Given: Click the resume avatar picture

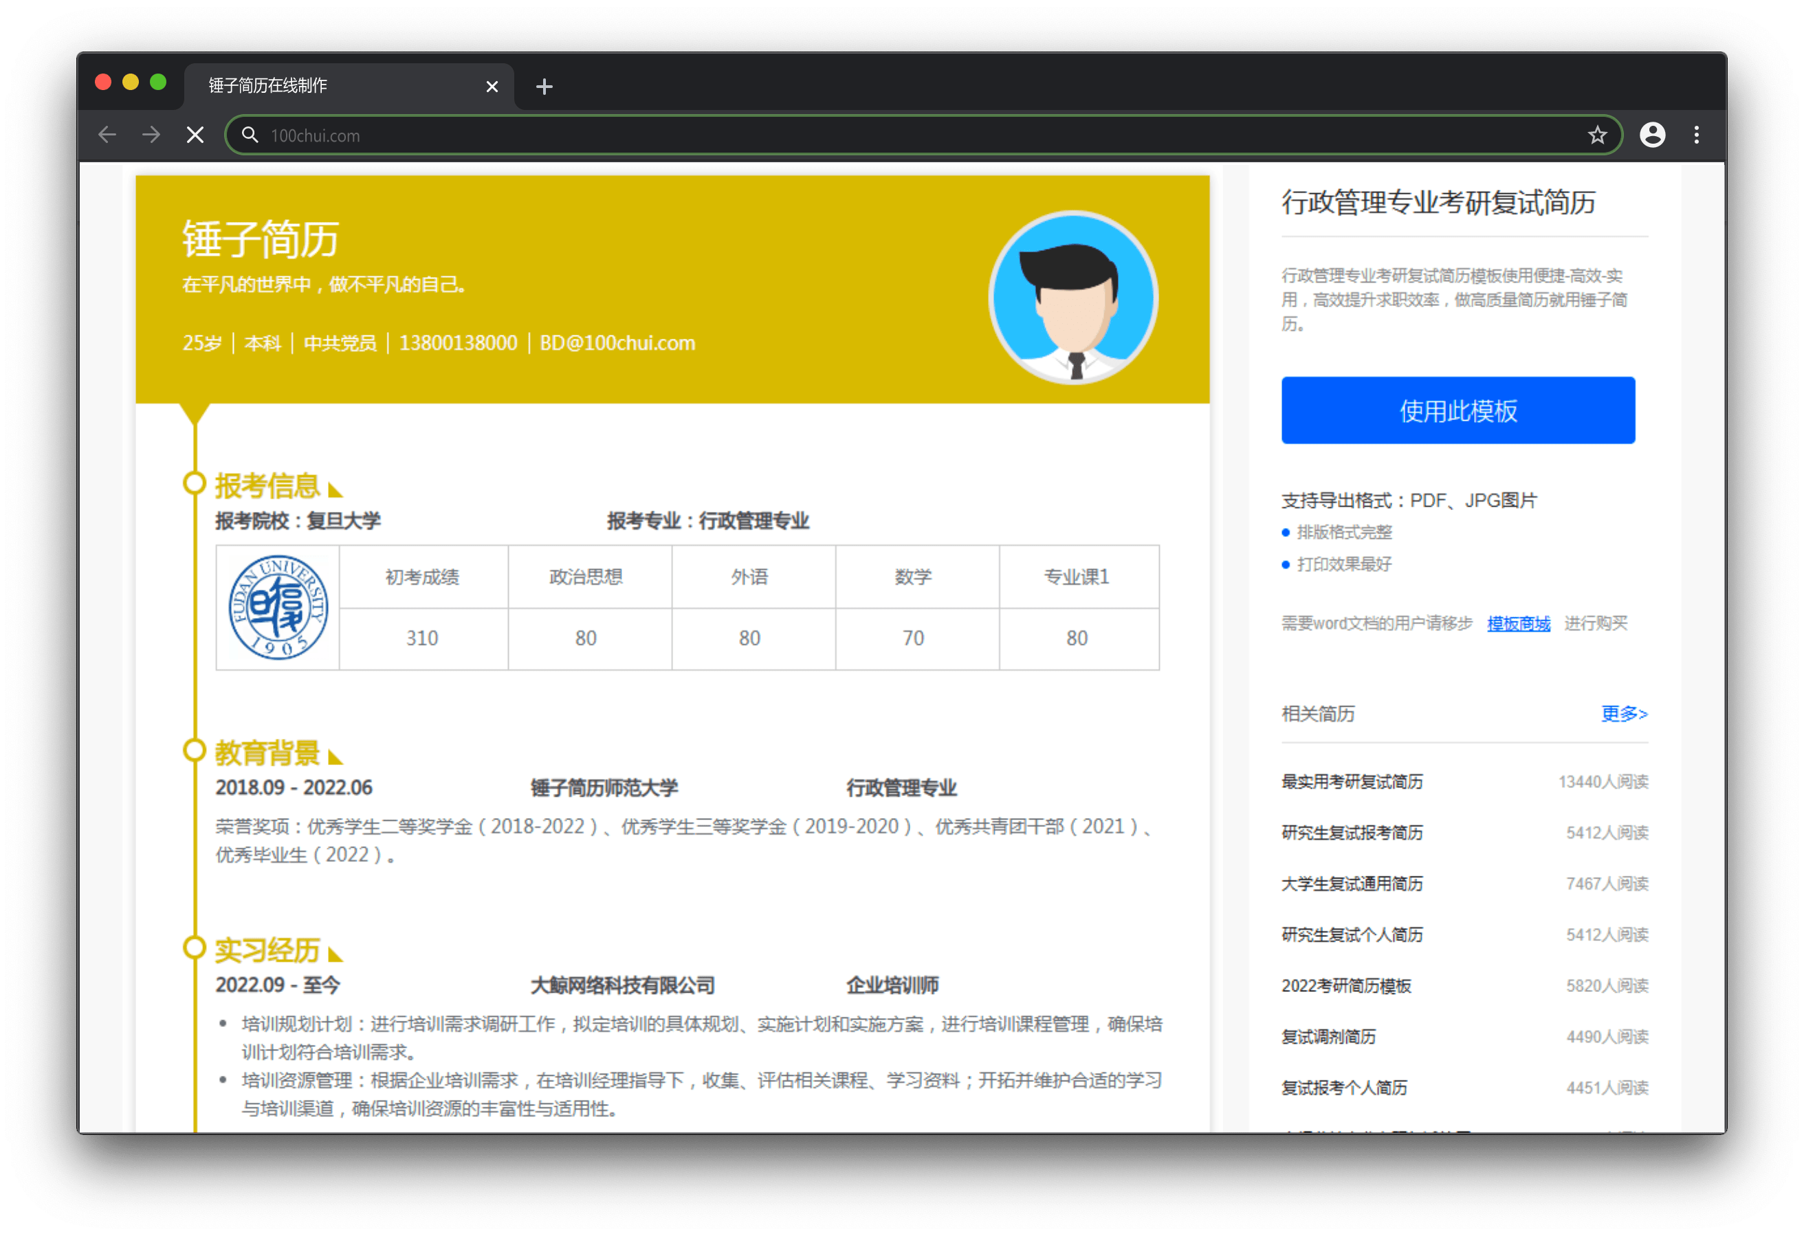Looking at the screenshot, I should pyautogui.click(x=1074, y=298).
